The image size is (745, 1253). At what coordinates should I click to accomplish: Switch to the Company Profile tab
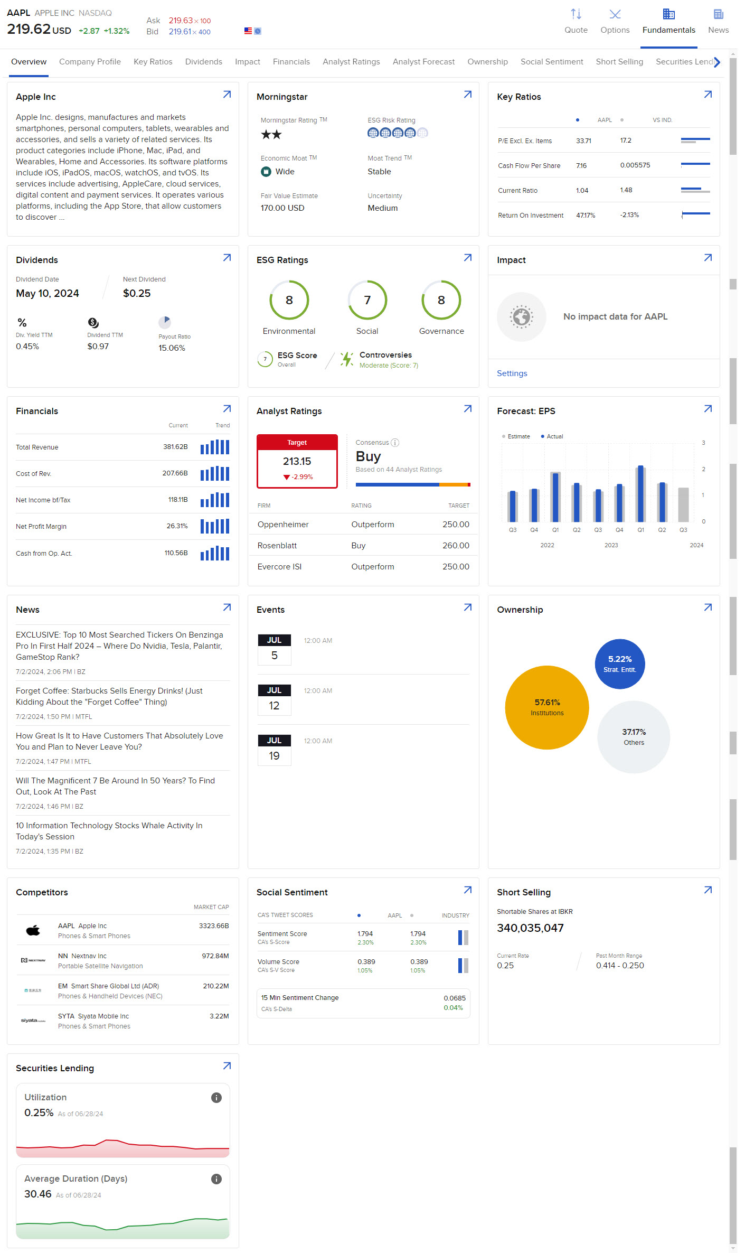pos(90,62)
